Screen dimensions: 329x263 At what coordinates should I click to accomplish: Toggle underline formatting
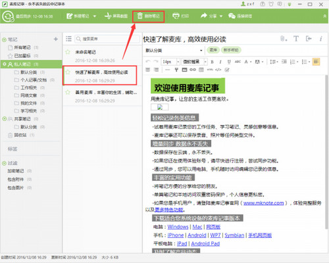tap(229, 62)
